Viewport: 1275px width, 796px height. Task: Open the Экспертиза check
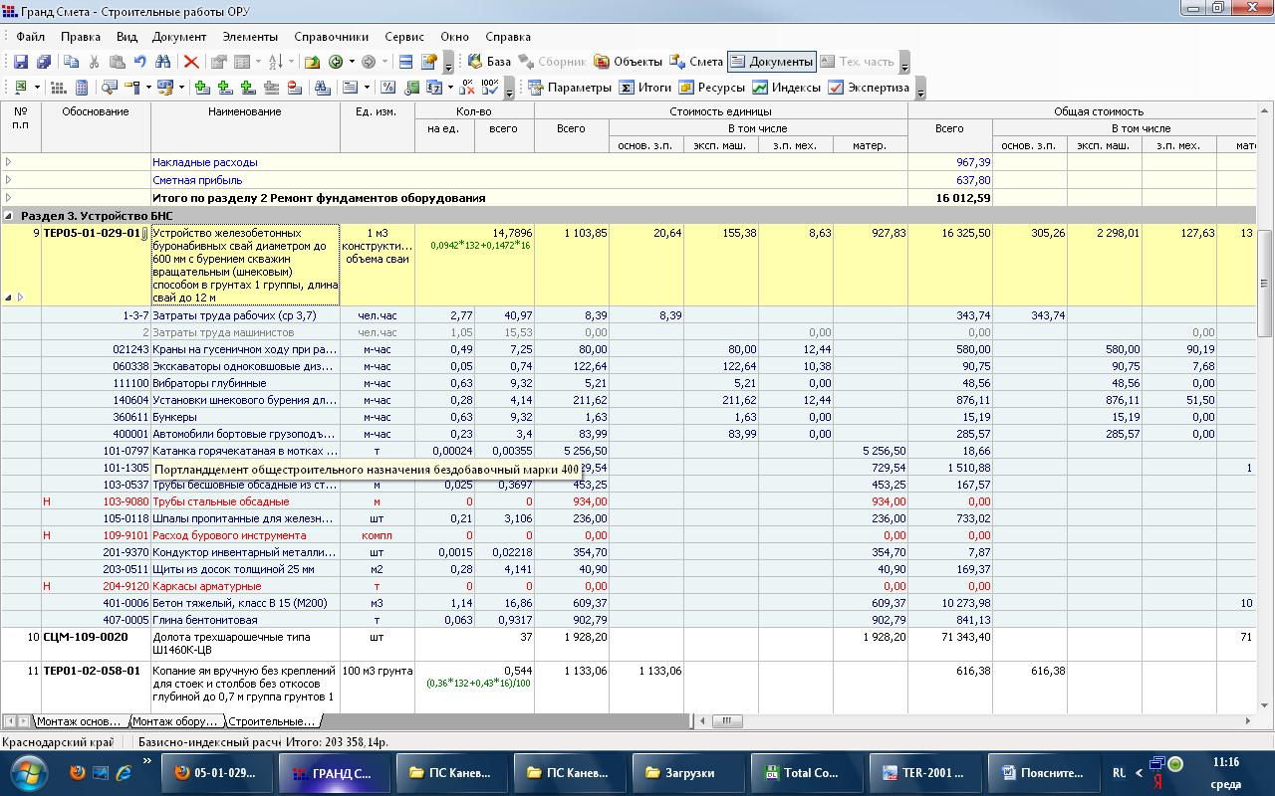pos(869,88)
